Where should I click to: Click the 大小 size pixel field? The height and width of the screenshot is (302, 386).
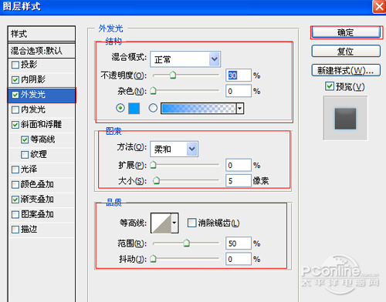[x=239, y=180]
